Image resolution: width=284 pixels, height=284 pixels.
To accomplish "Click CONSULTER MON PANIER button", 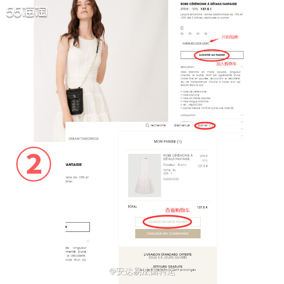I will click(x=168, y=222).
